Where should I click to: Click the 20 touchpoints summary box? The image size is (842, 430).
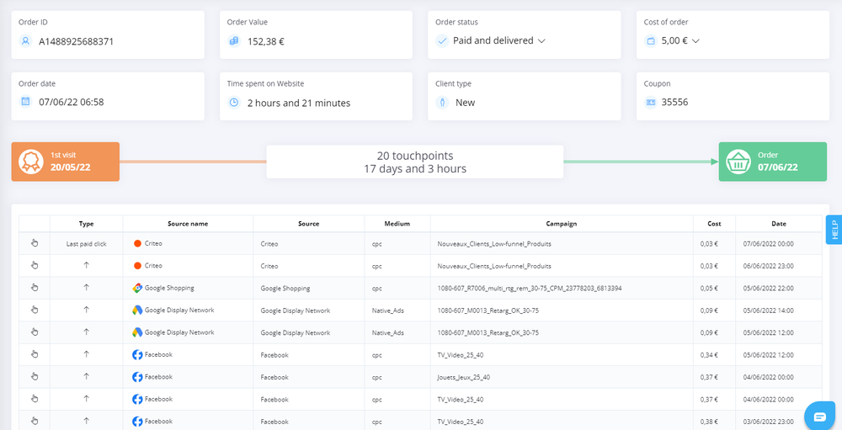(x=414, y=162)
